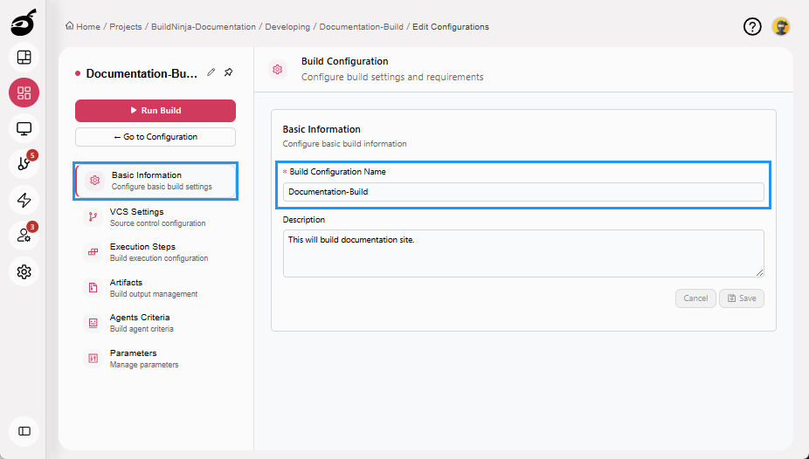This screenshot has width=809, height=459.
Task: Click the Execution Steps blocks icon
Action: pyautogui.click(x=93, y=252)
